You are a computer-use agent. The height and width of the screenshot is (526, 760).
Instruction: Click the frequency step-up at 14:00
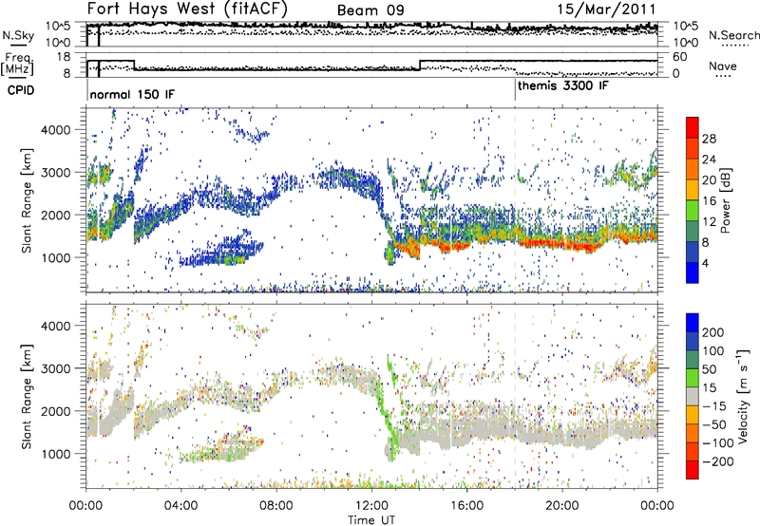[420, 65]
